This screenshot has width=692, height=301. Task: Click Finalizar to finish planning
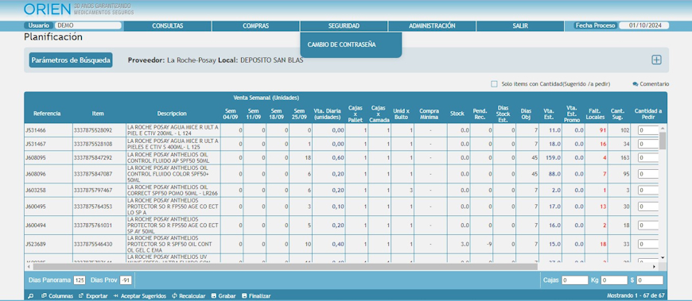[256, 296]
